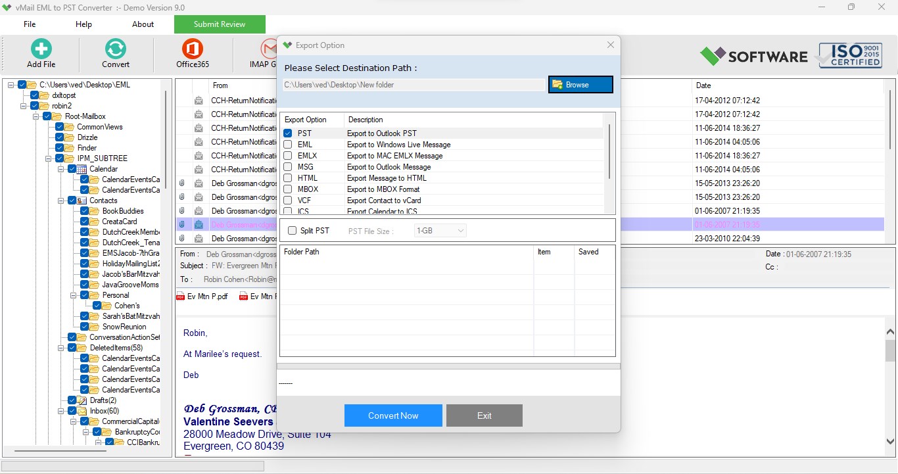Viewport: 898px width, 474px height.
Task: Click the Convert toolbar icon
Action: [x=116, y=49]
